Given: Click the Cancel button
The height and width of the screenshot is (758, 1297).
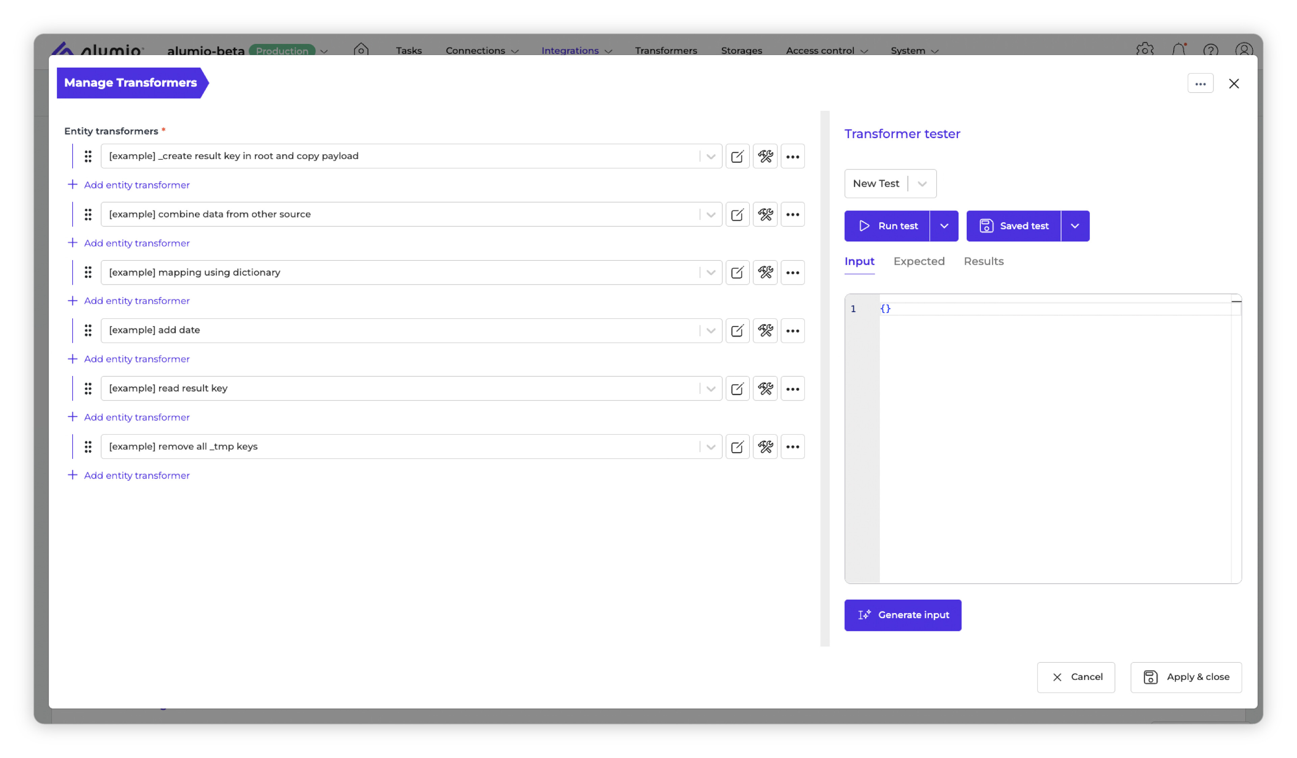Looking at the screenshot, I should click(1076, 677).
